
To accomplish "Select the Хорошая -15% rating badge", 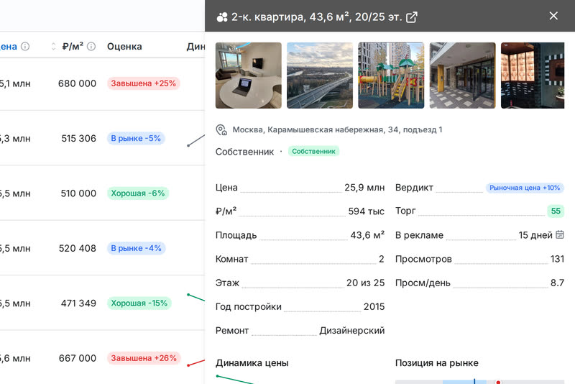I will coord(139,303).
